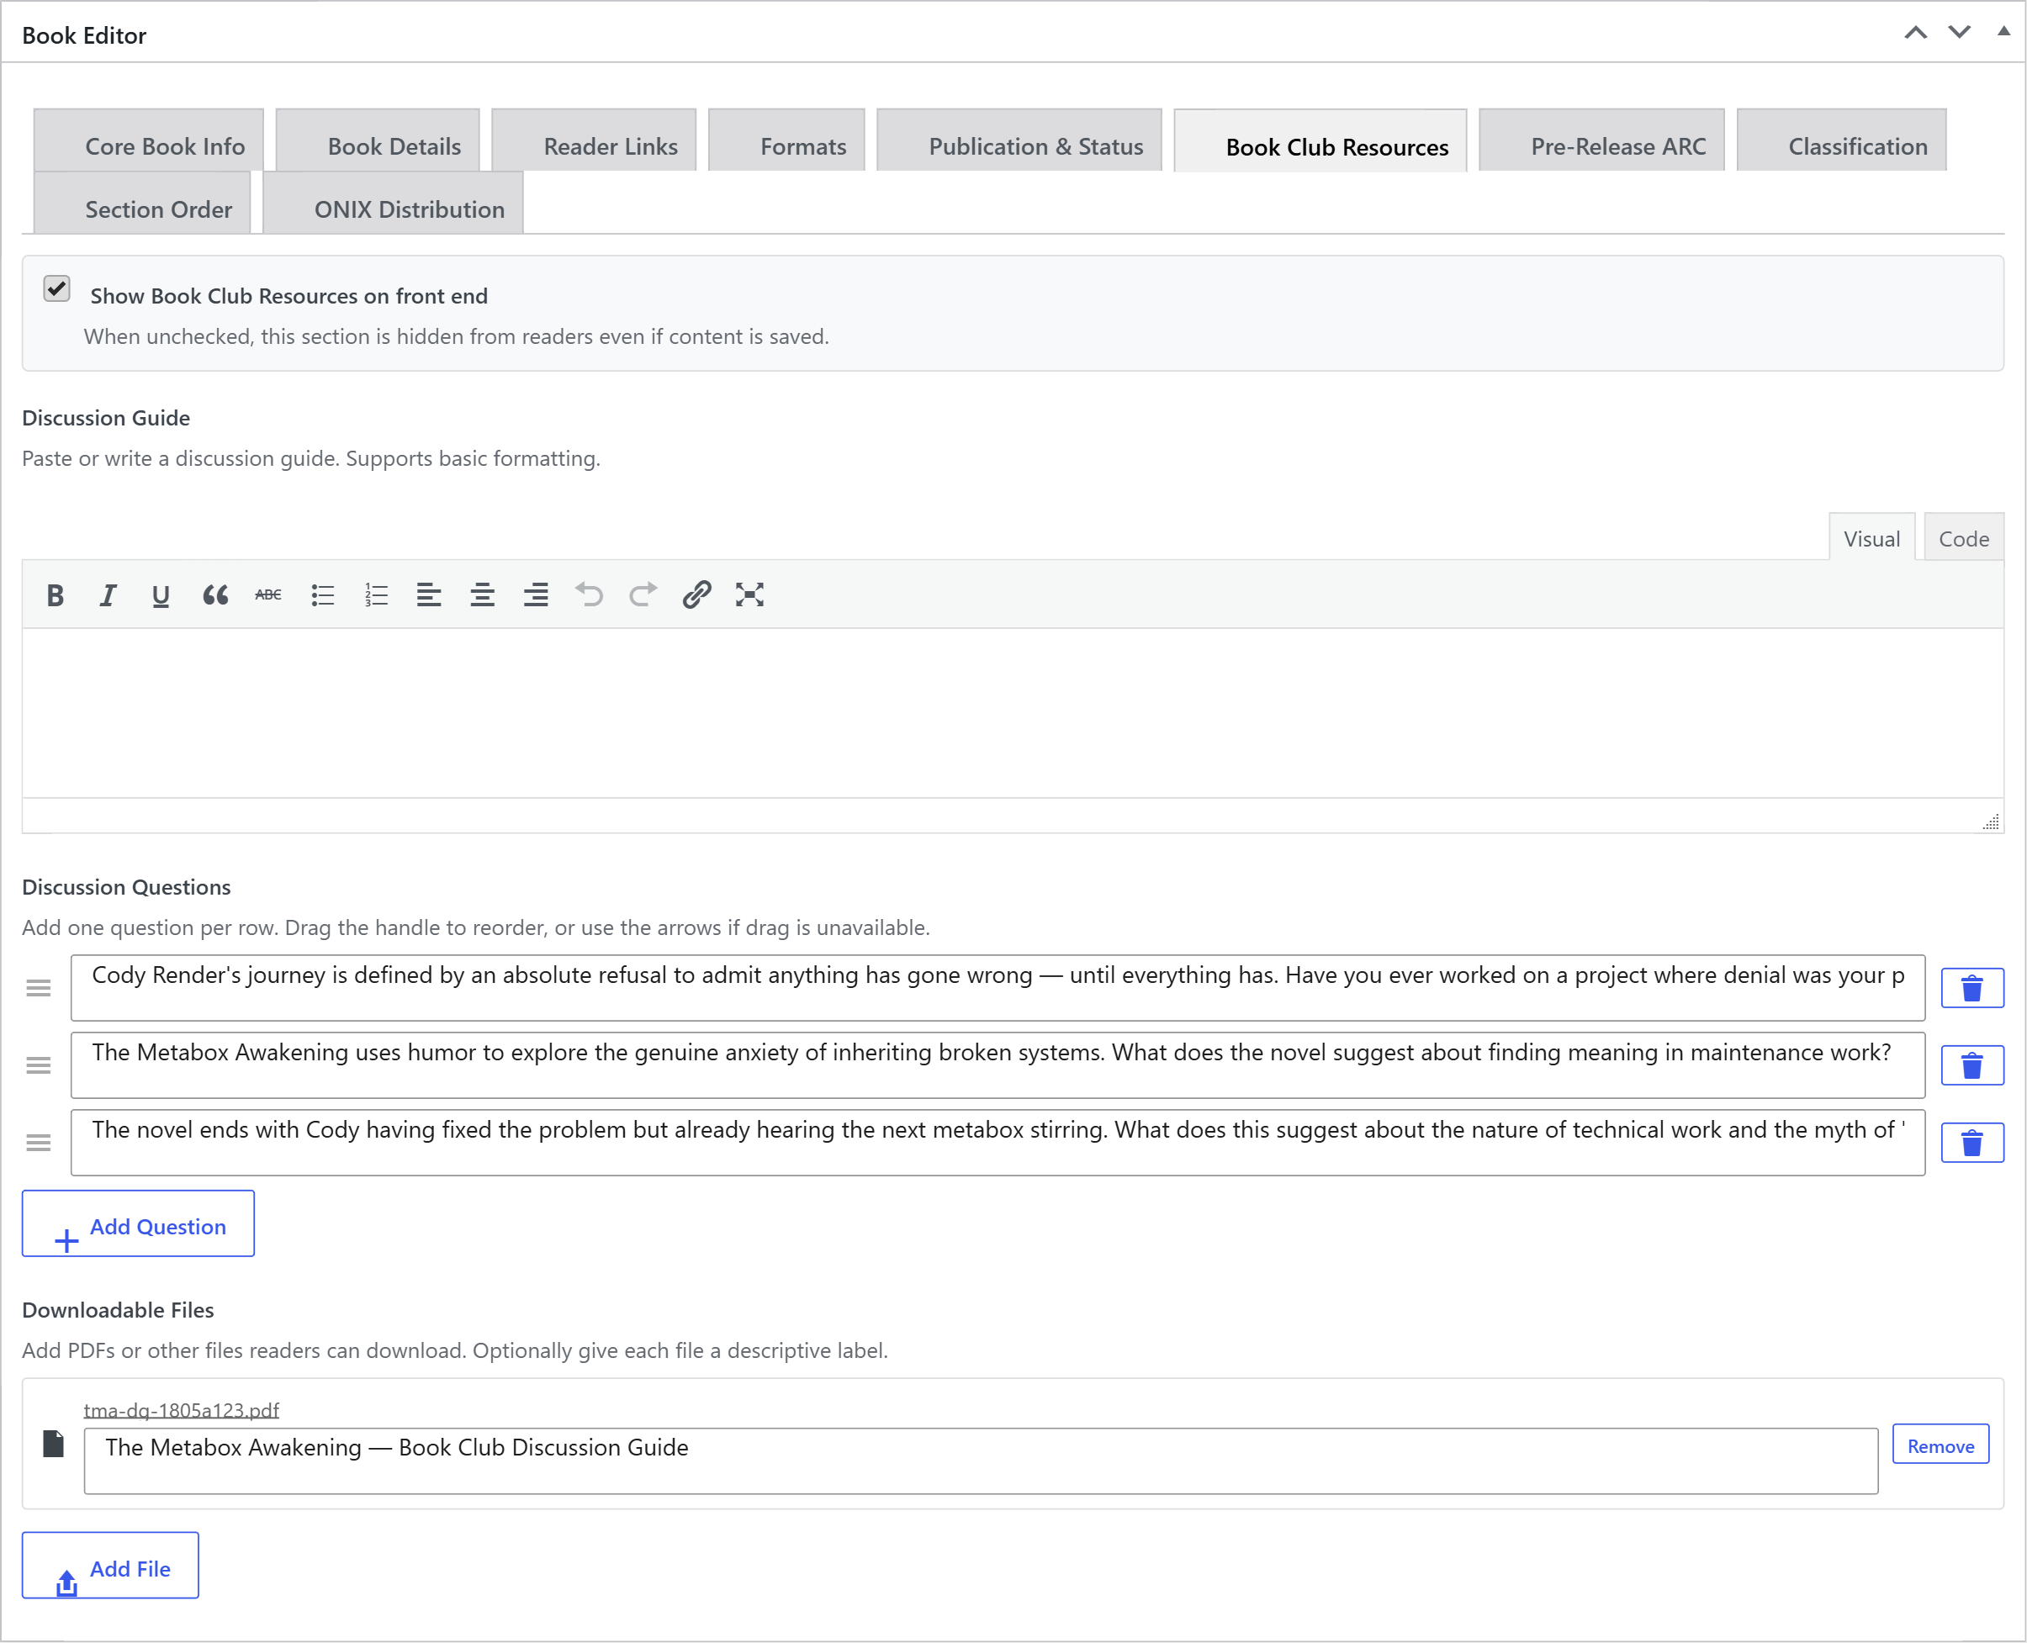2027x1643 pixels.
Task: Delete the Cody Render's journey question
Action: 1972,988
